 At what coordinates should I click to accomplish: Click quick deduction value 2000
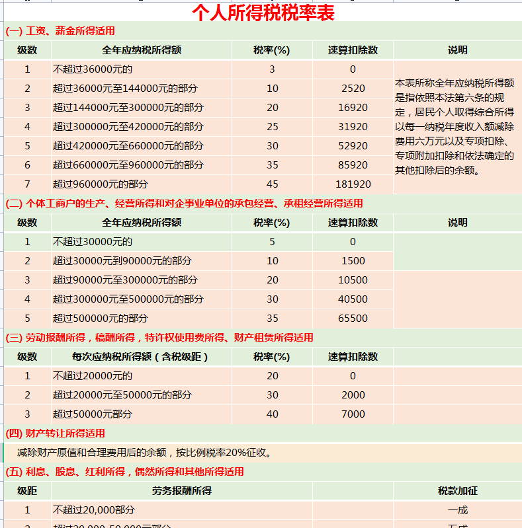353,395
